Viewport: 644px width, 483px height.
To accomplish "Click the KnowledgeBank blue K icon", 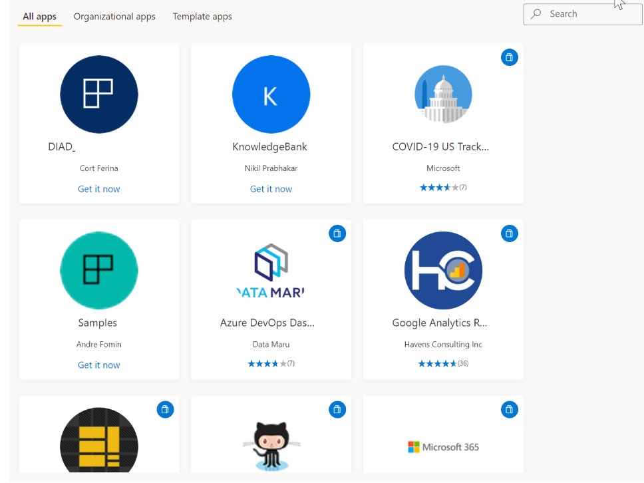I will [271, 94].
